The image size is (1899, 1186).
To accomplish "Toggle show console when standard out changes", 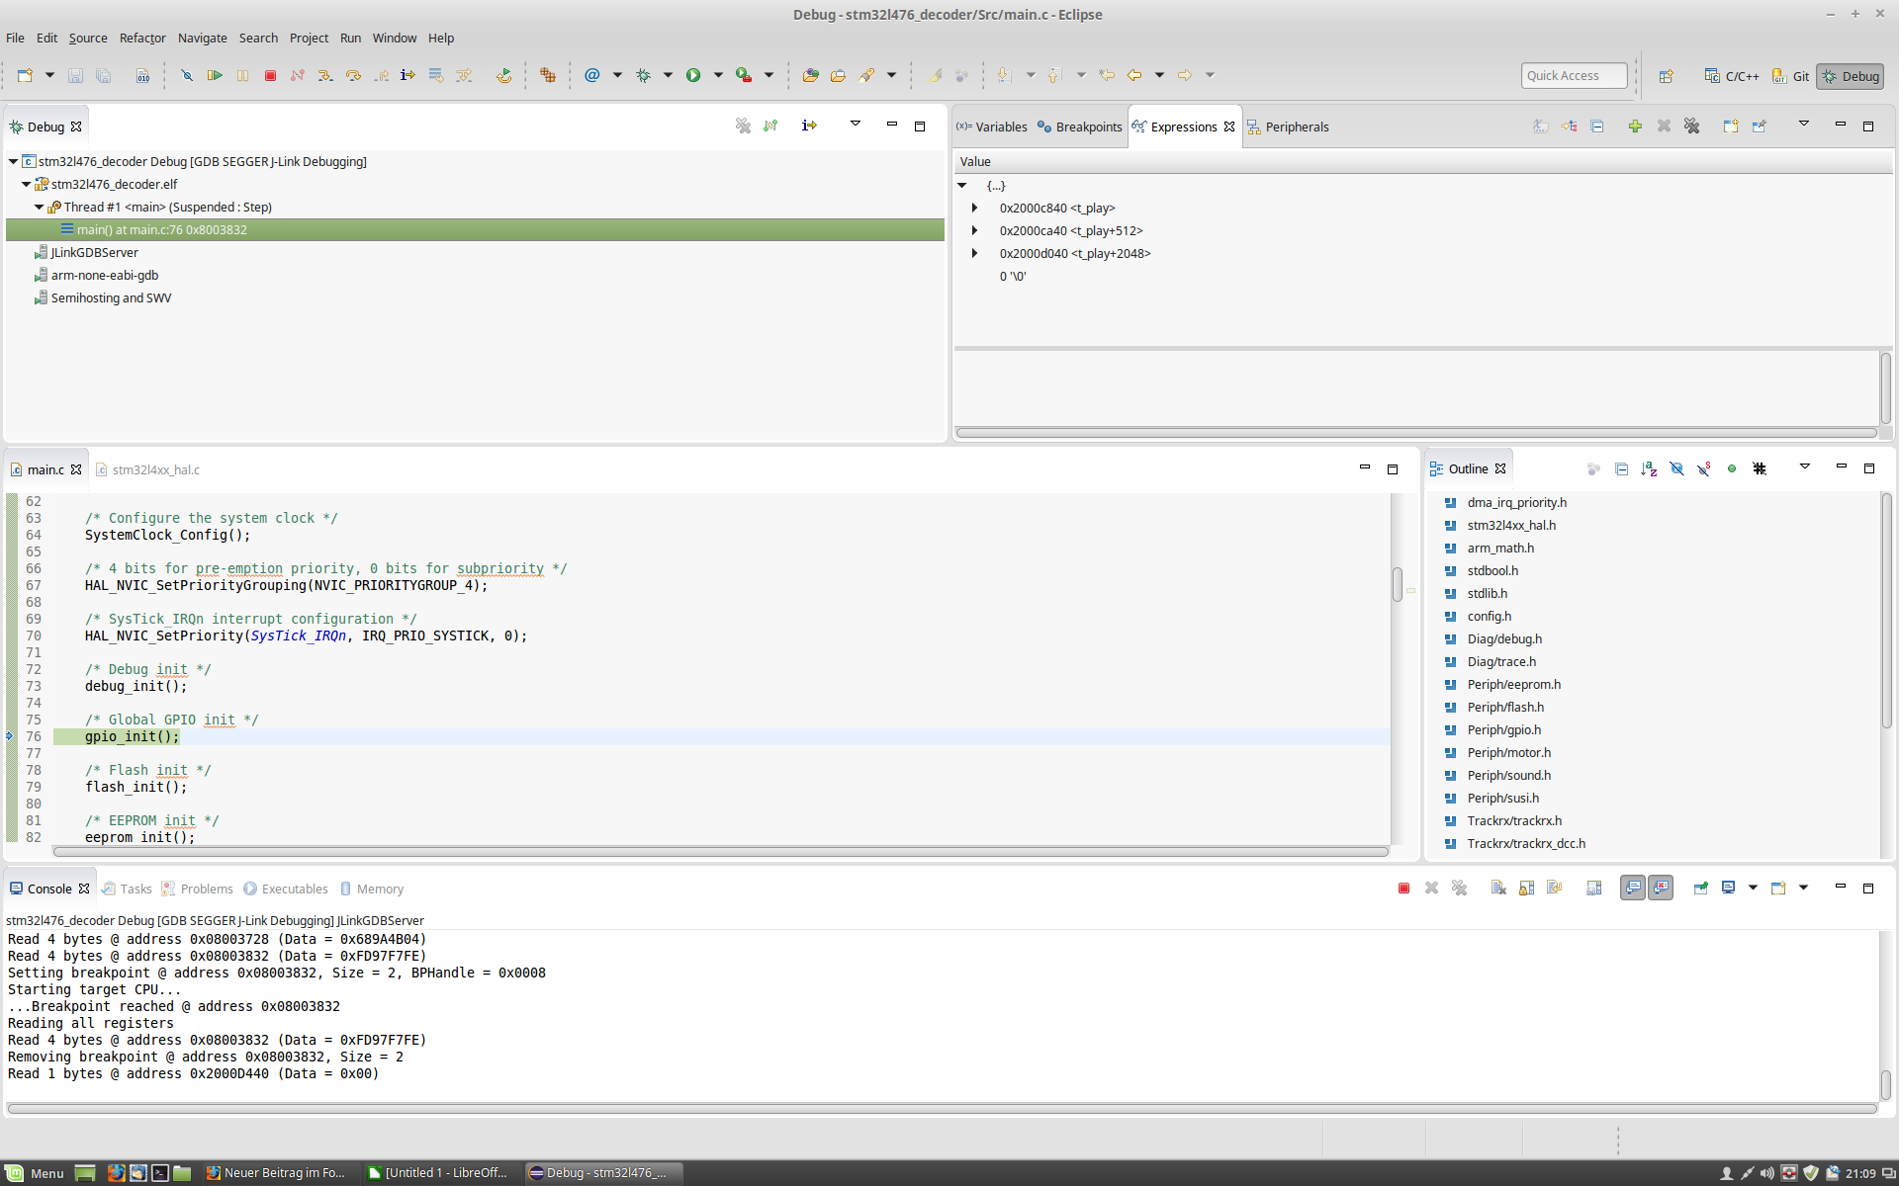I will click(1633, 888).
